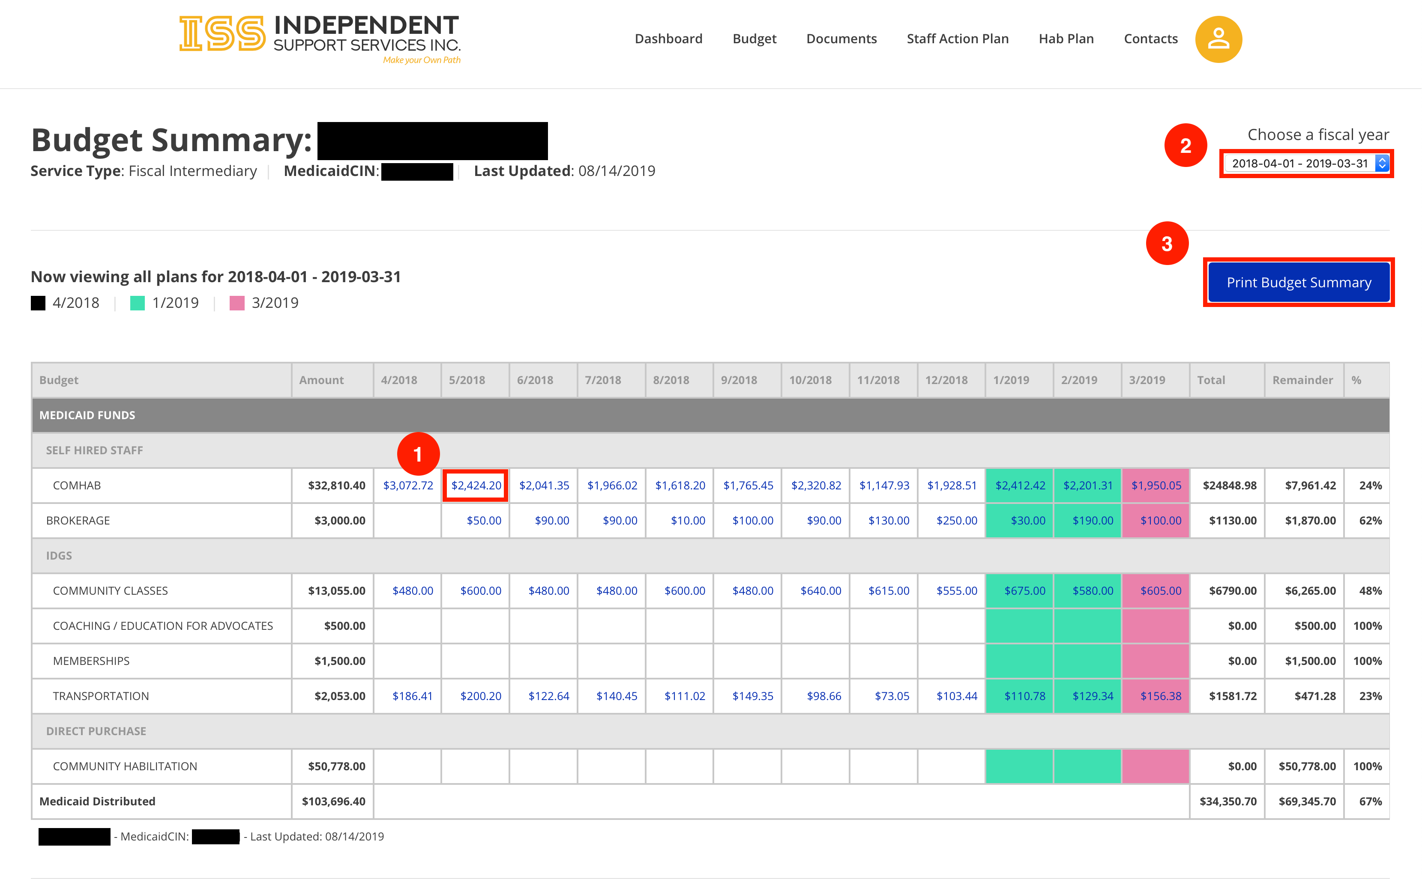The image size is (1422, 879).
Task: Click the black 4/2018 legend swatch
Action: pos(39,303)
